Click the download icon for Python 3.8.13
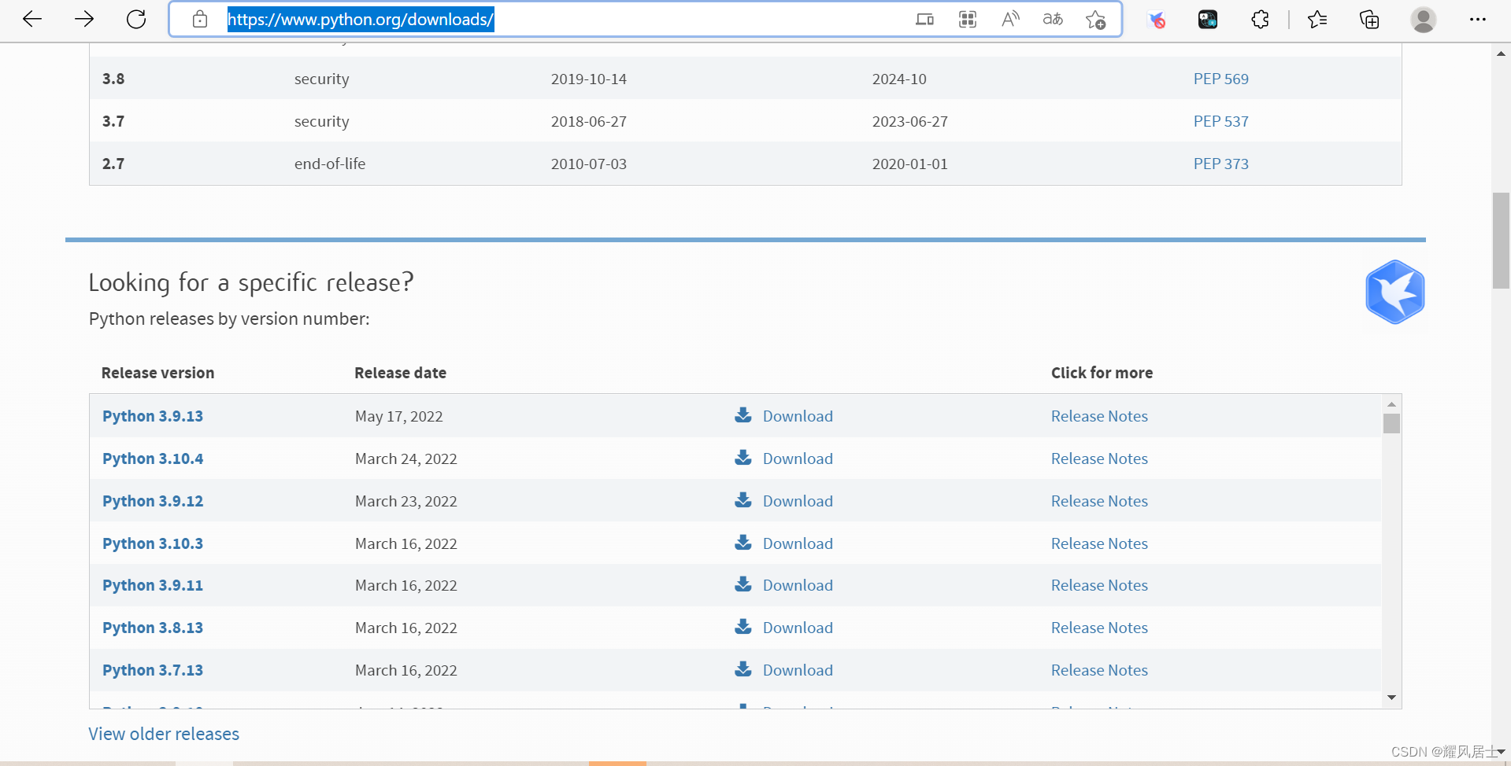1511x766 pixels. click(x=743, y=626)
